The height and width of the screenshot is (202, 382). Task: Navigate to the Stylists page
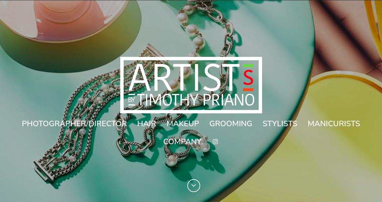tap(280, 124)
